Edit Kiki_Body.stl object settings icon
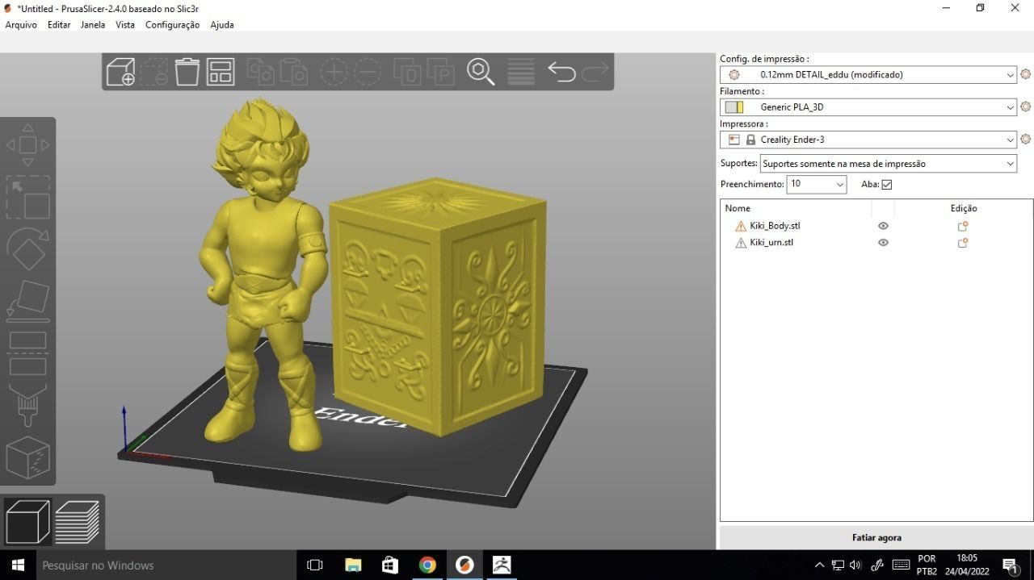The width and height of the screenshot is (1034, 580). [x=963, y=226]
